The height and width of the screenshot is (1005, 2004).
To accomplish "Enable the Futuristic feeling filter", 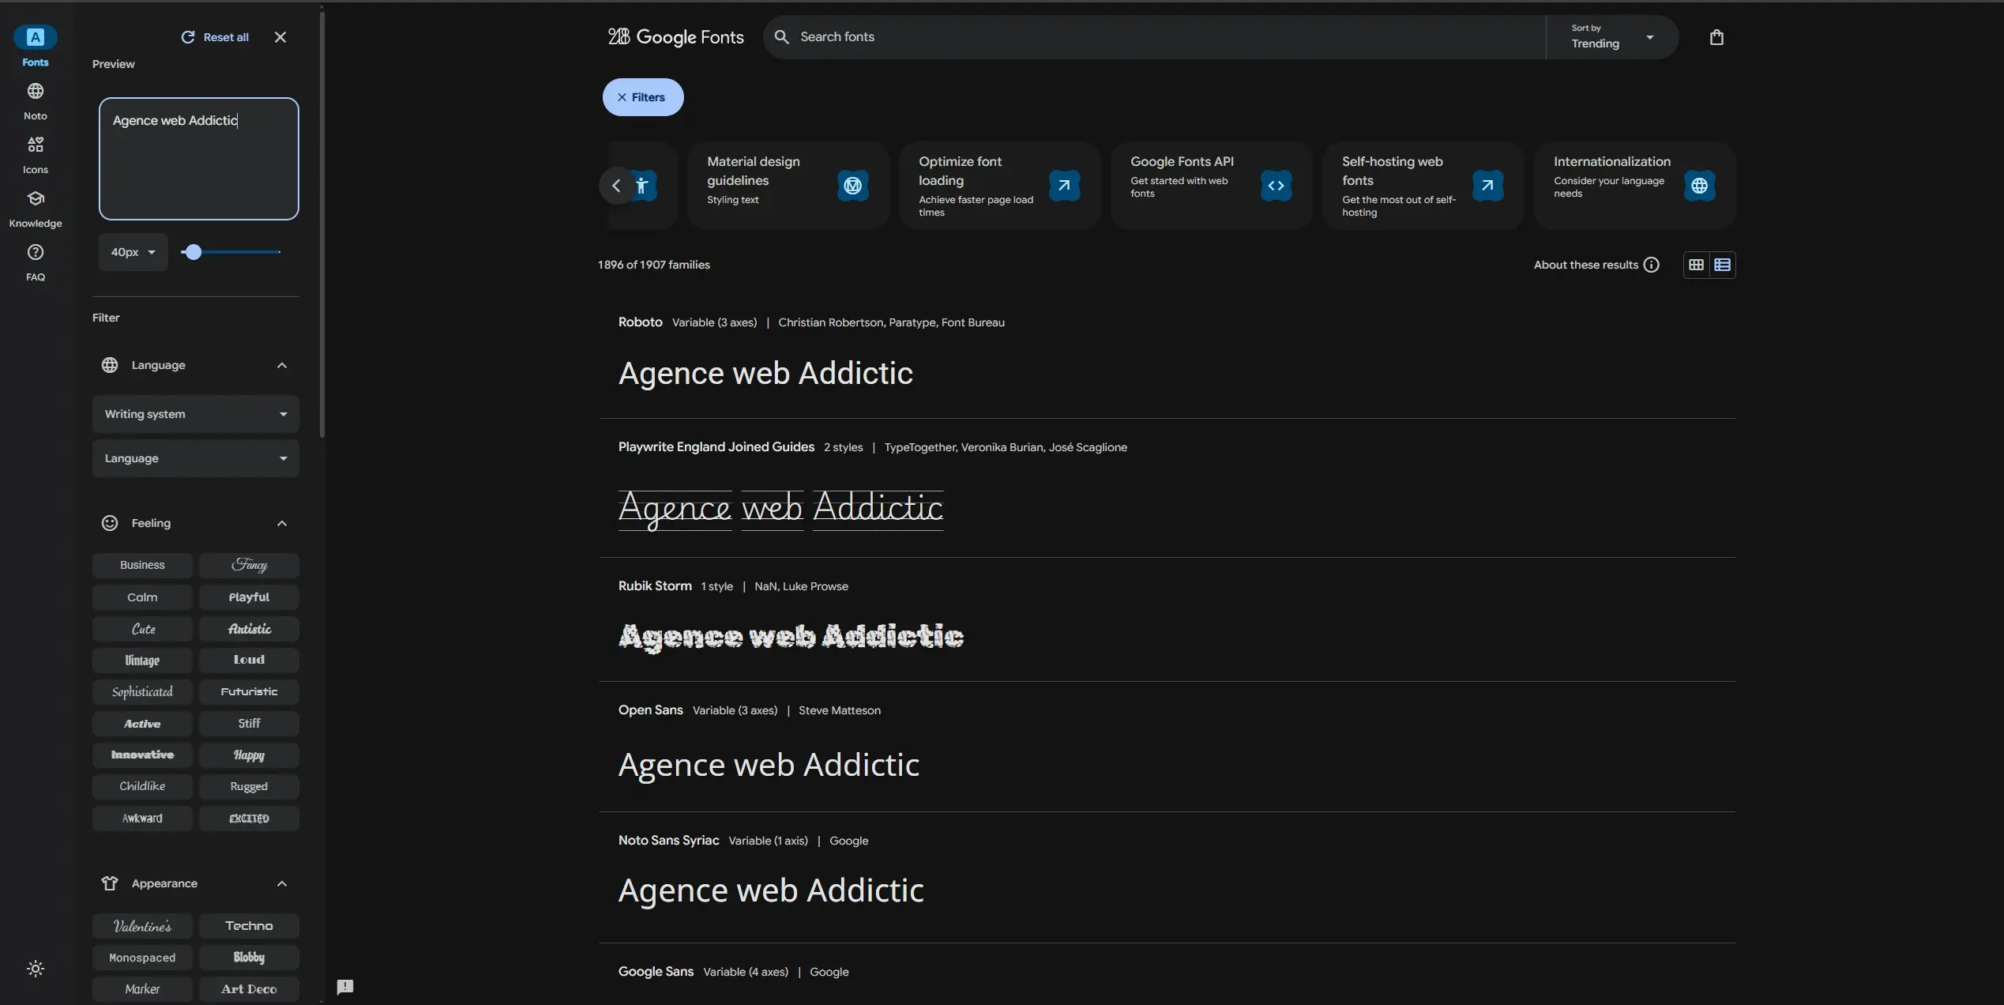I will pos(250,691).
